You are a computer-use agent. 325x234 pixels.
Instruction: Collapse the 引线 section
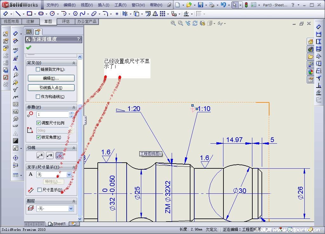[x=74, y=148]
